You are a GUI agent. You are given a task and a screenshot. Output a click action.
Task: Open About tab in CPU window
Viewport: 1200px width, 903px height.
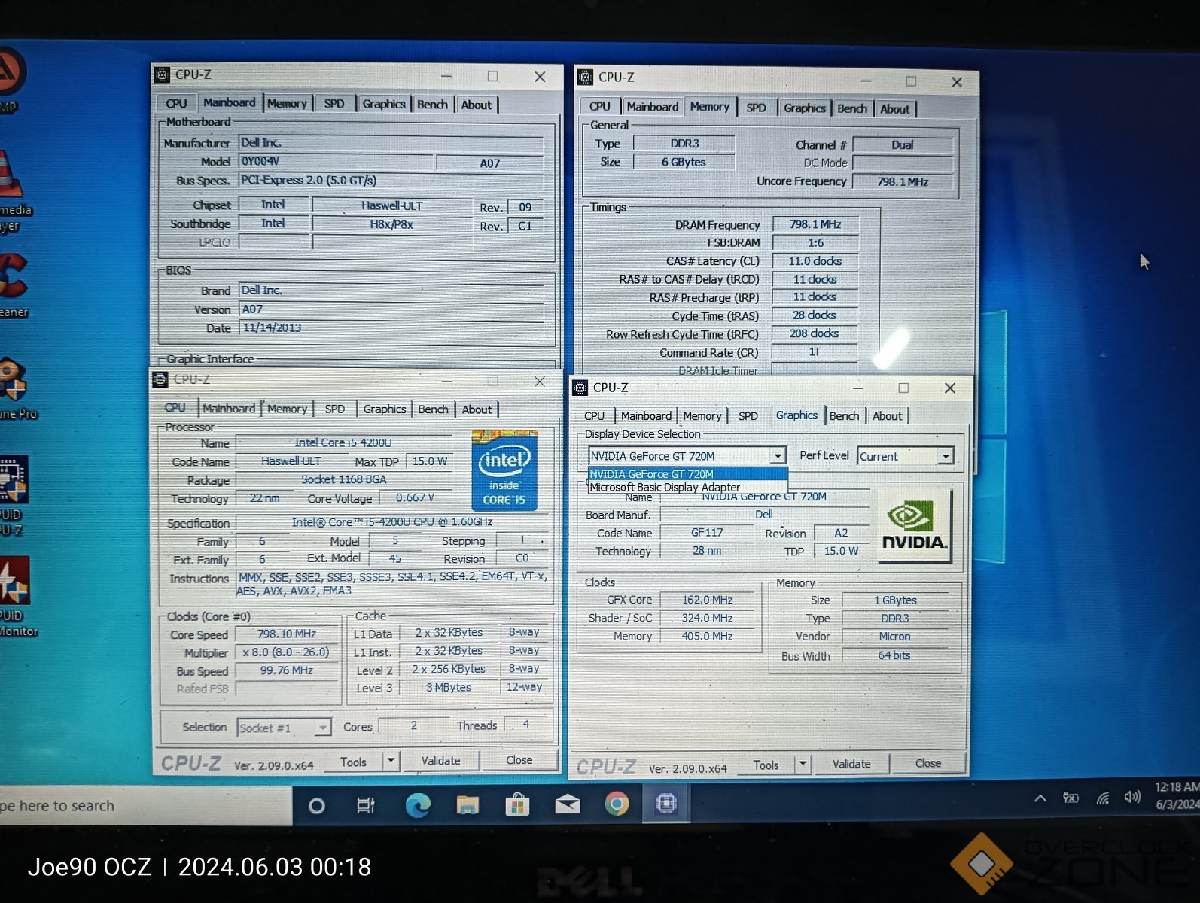click(477, 409)
